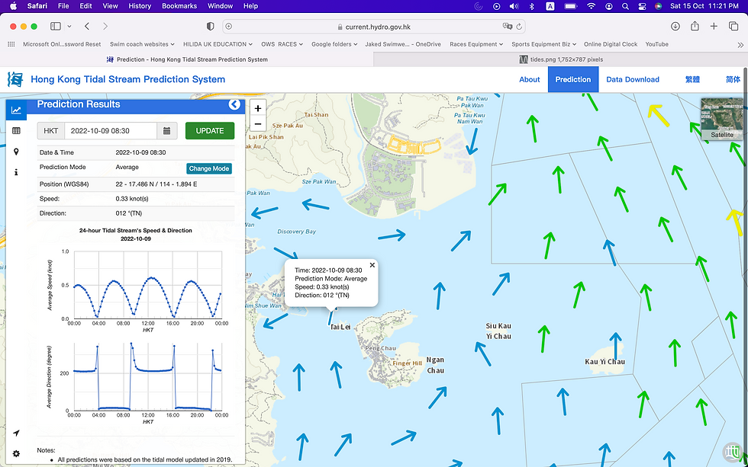Click the Change Mode button

pos(209,168)
